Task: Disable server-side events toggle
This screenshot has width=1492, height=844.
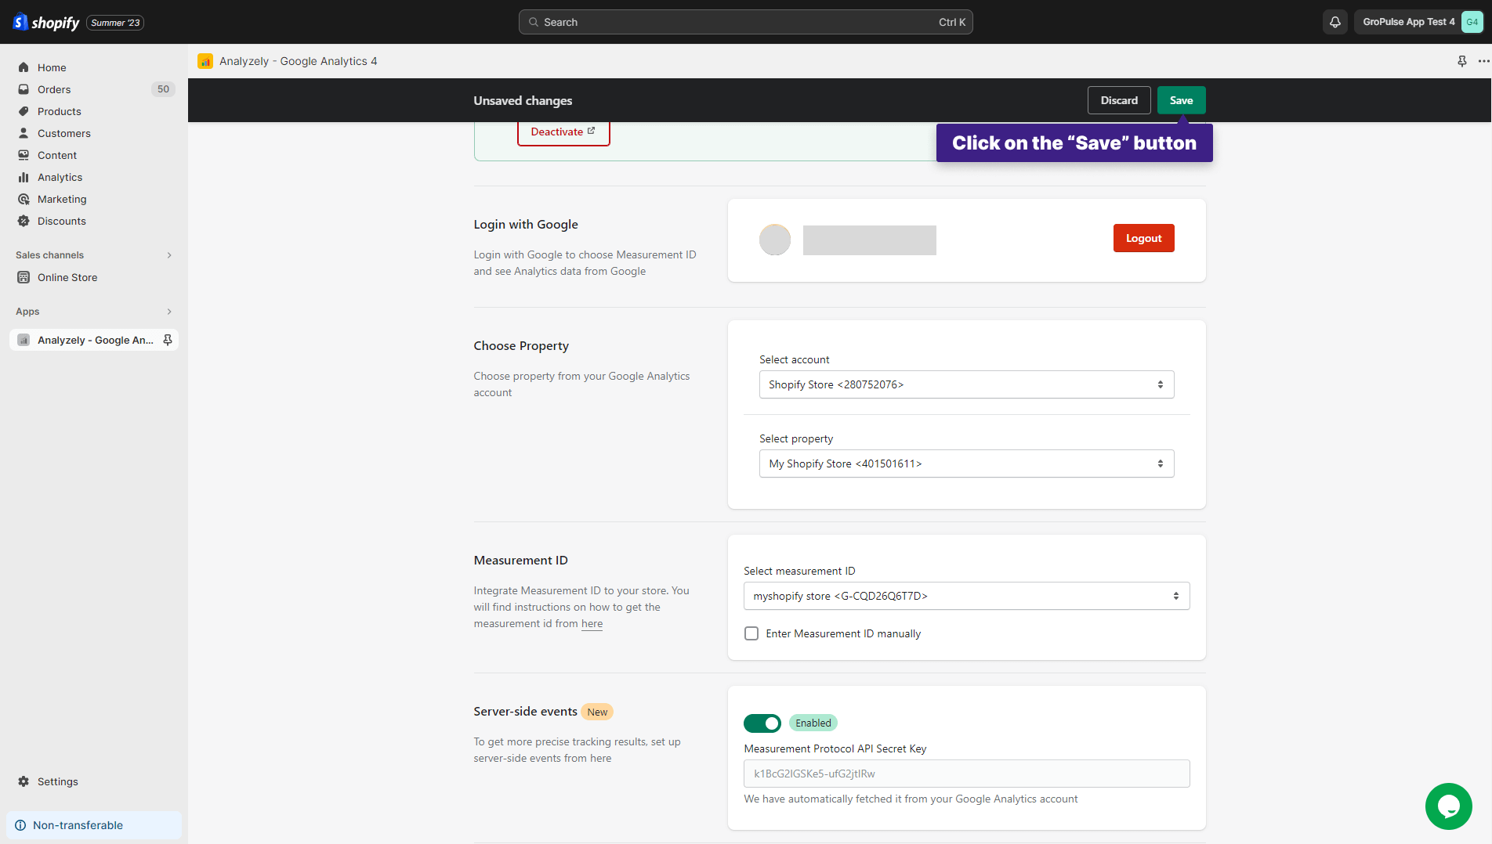Action: (x=762, y=723)
